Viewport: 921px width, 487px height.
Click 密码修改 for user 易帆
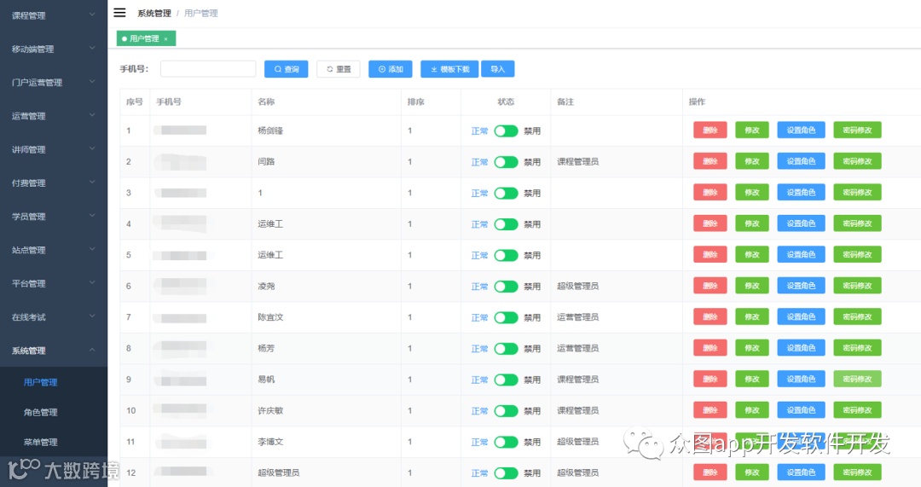tap(858, 379)
